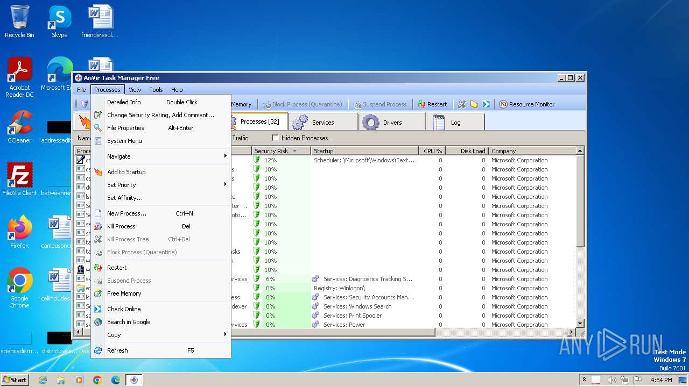Viewport: 689px width, 387px height.
Task: Open Internet Explorer from taskbar
Action: point(43,380)
